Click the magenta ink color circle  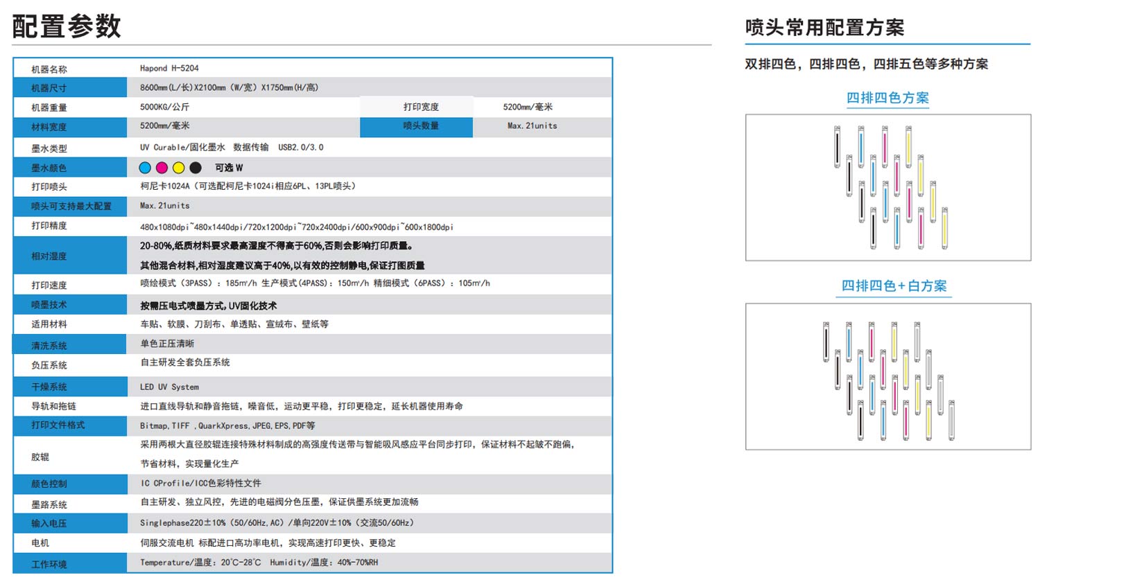coord(162,168)
